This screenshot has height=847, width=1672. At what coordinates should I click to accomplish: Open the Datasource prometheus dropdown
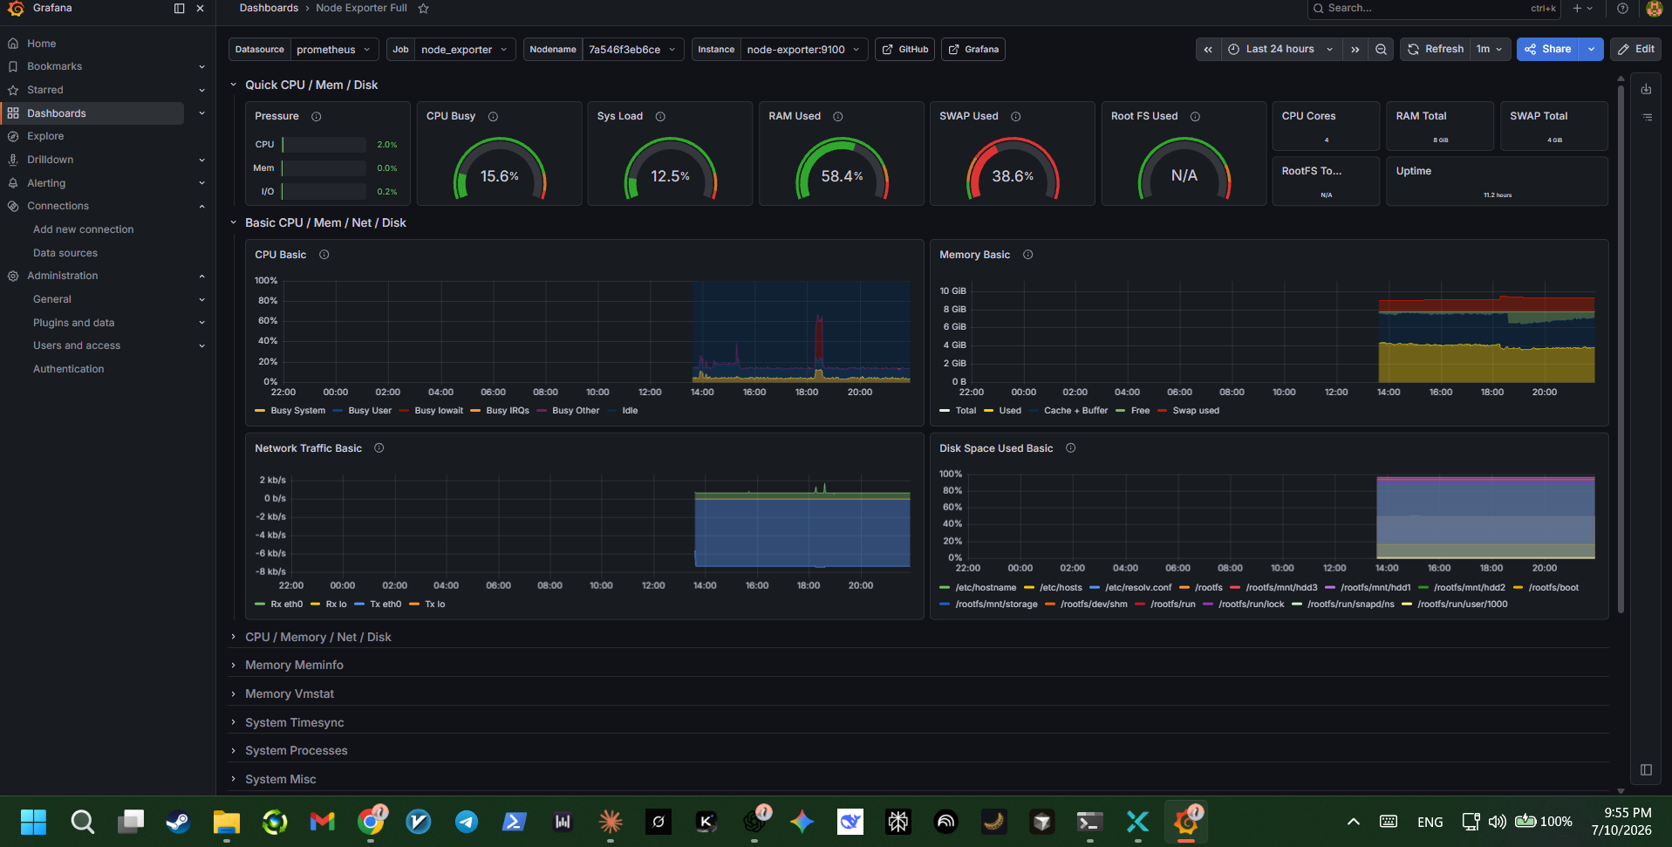(x=335, y=50)
